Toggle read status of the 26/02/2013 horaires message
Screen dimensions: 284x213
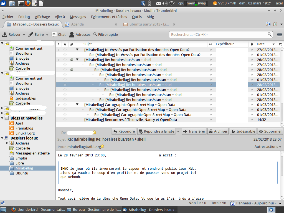click(211, 60)
